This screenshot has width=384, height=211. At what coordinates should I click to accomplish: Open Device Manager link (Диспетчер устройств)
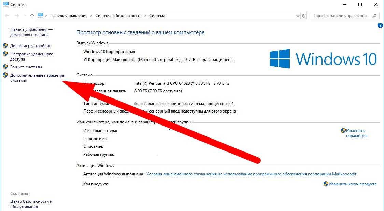30,46
